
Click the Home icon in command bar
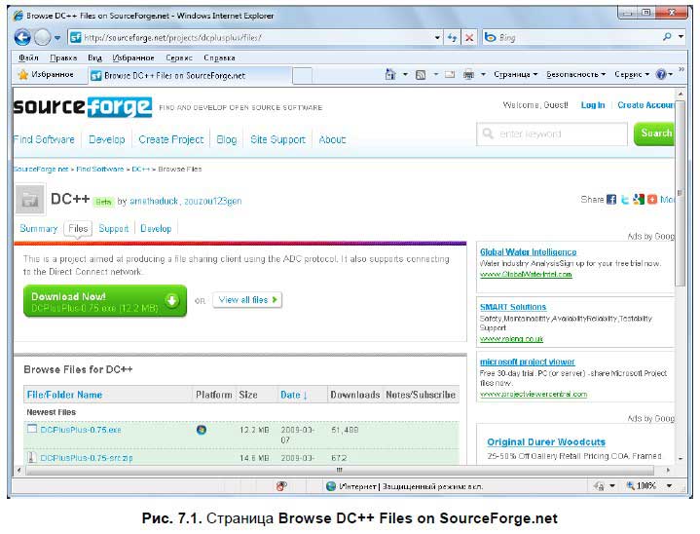coord(390,75)
